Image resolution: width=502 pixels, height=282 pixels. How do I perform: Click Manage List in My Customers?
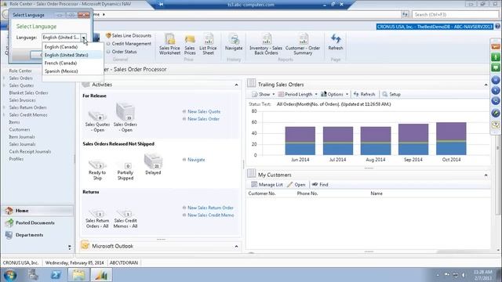click(x=267, y=185)
